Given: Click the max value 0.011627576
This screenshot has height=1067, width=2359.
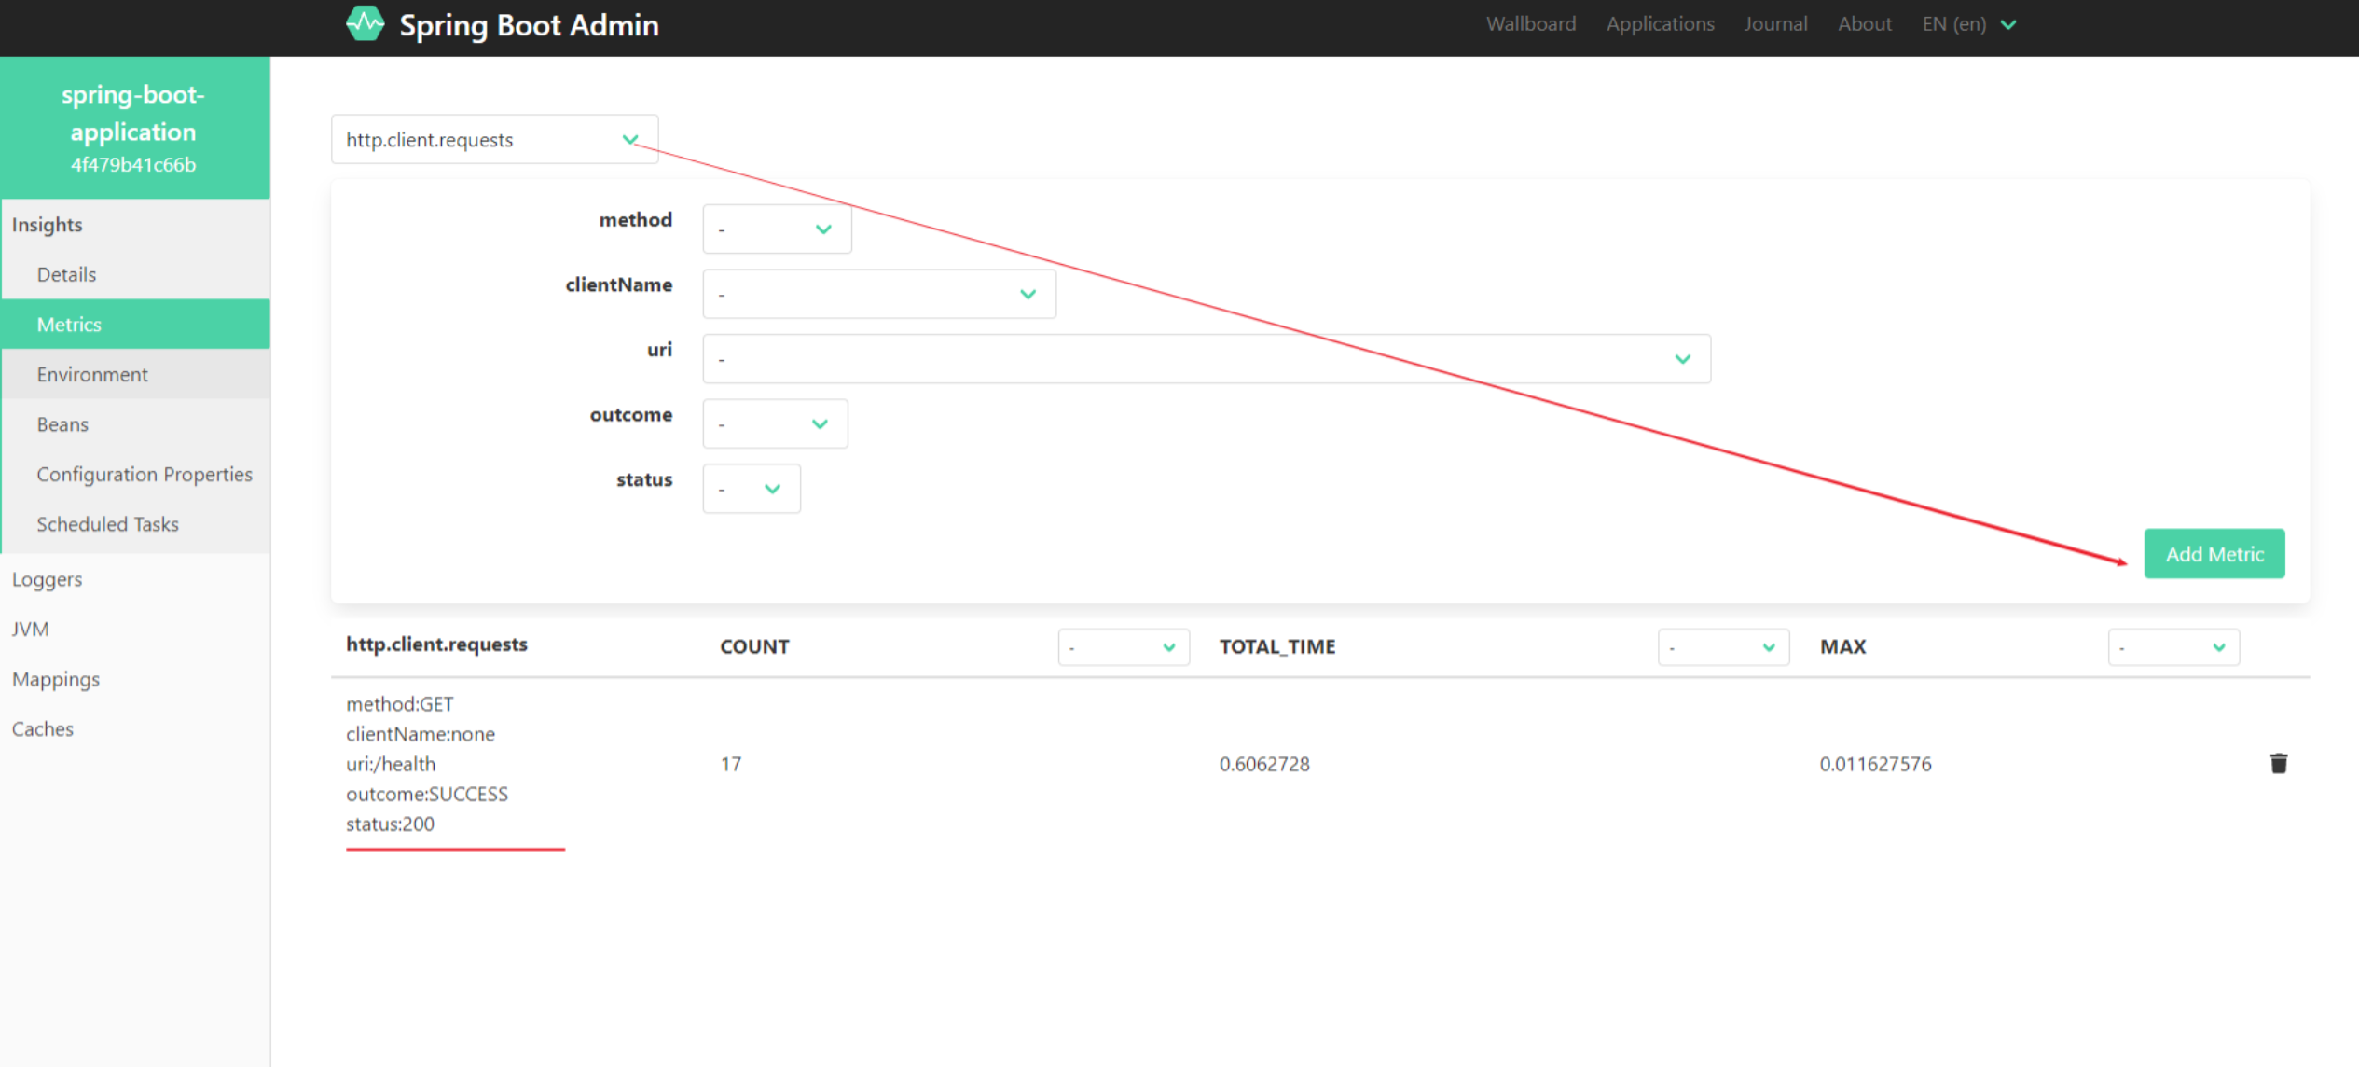Looking at the screenshot, I should [1875, 764].
